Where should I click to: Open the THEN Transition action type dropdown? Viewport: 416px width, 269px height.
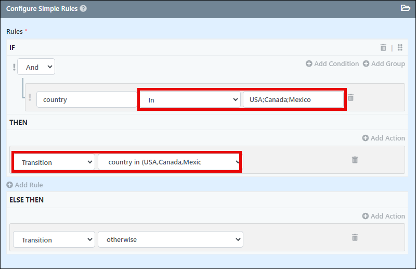[54, 162]
